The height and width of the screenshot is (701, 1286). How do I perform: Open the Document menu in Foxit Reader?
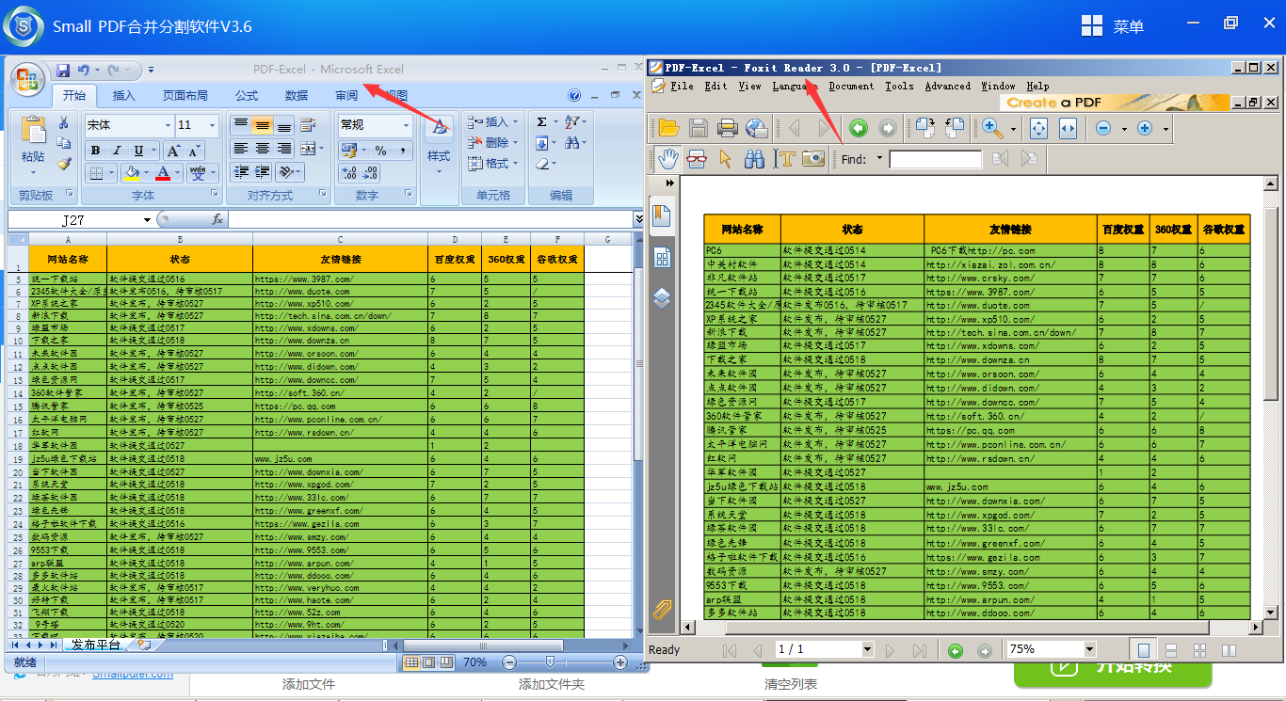coord(851,86)
